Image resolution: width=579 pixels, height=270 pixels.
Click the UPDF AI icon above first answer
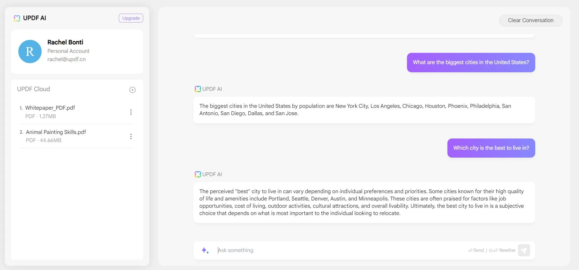pos(198,89)
